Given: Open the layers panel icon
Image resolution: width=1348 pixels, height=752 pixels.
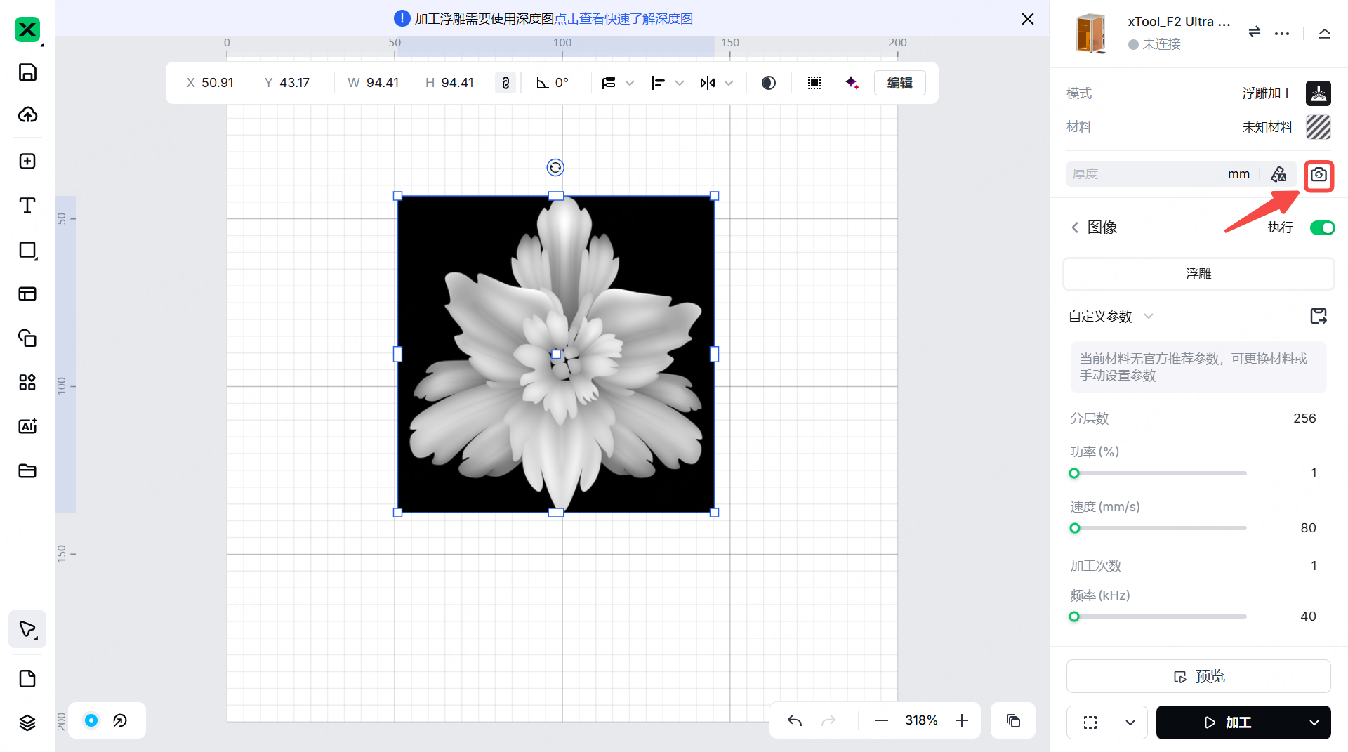Looking at the screenshot, I should [27, 723].
